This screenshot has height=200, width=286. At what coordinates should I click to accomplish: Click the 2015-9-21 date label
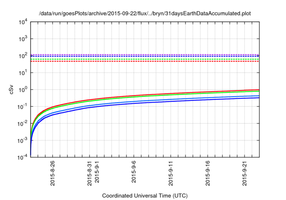pos(244,173)
